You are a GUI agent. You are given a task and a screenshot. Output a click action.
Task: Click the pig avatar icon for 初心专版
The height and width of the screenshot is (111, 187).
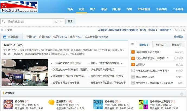(8, 105)
